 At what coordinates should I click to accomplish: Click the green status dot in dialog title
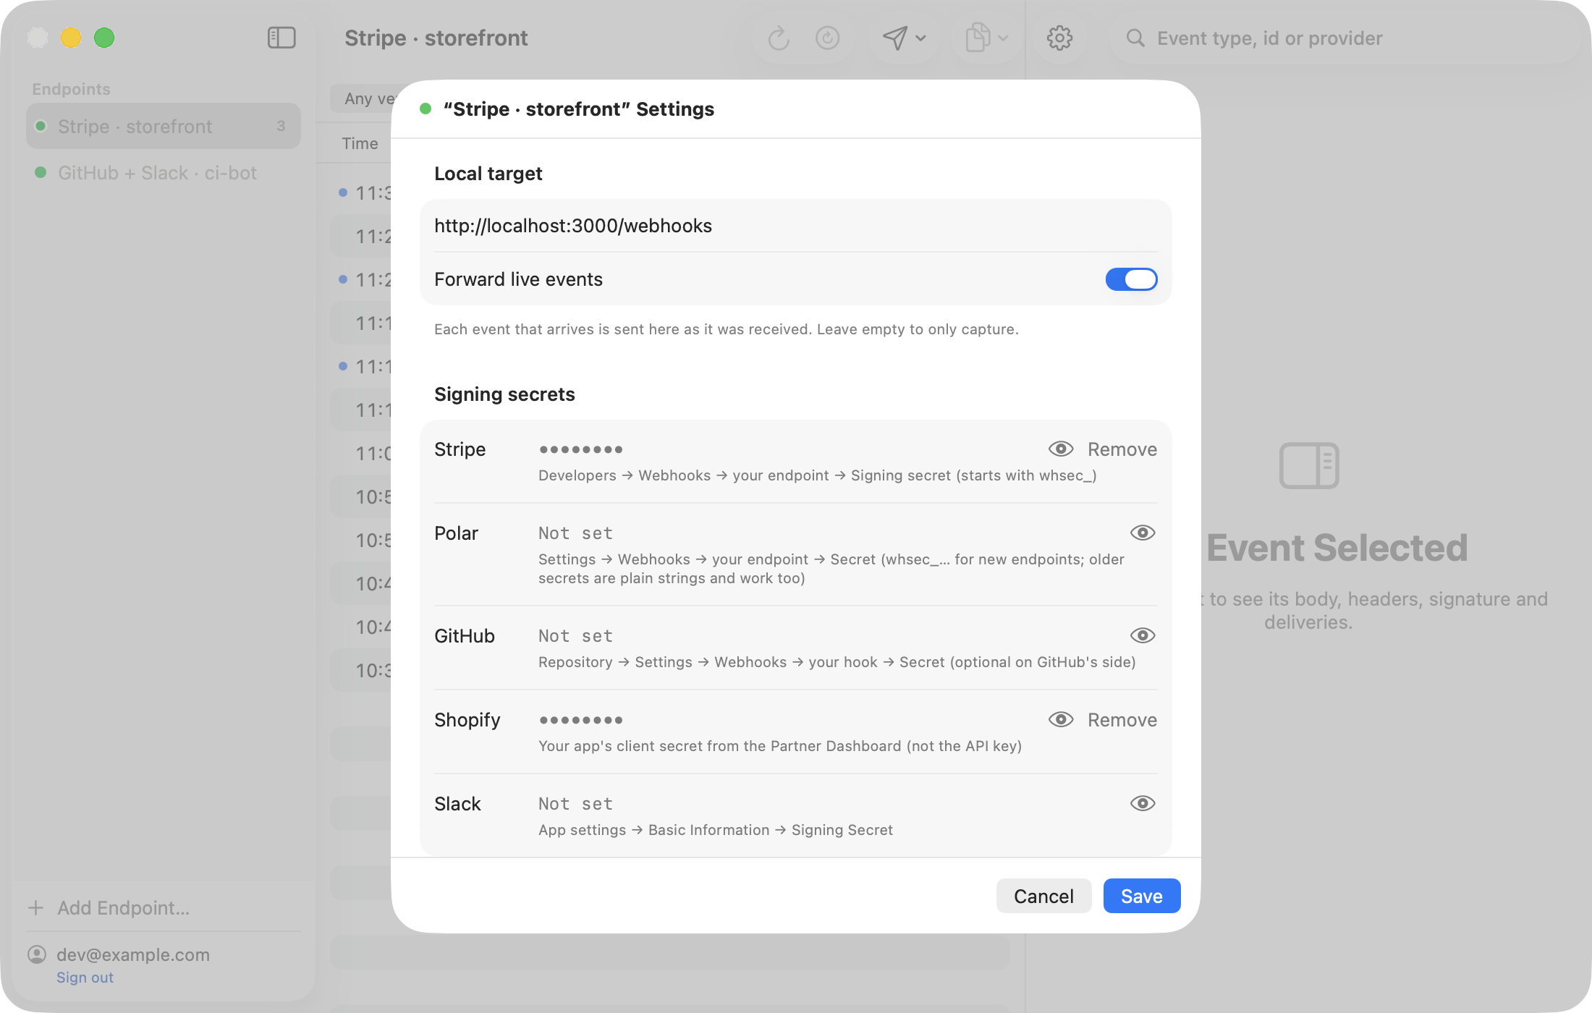(425, 109)
